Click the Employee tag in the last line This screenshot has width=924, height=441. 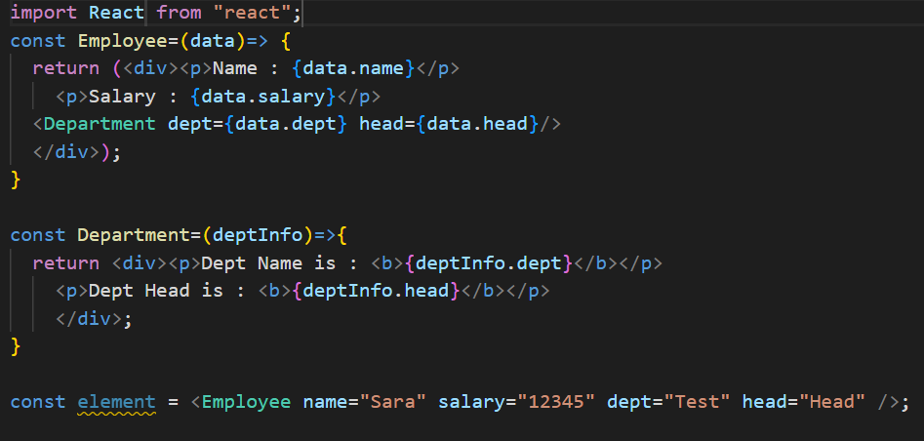pos(246,402)
